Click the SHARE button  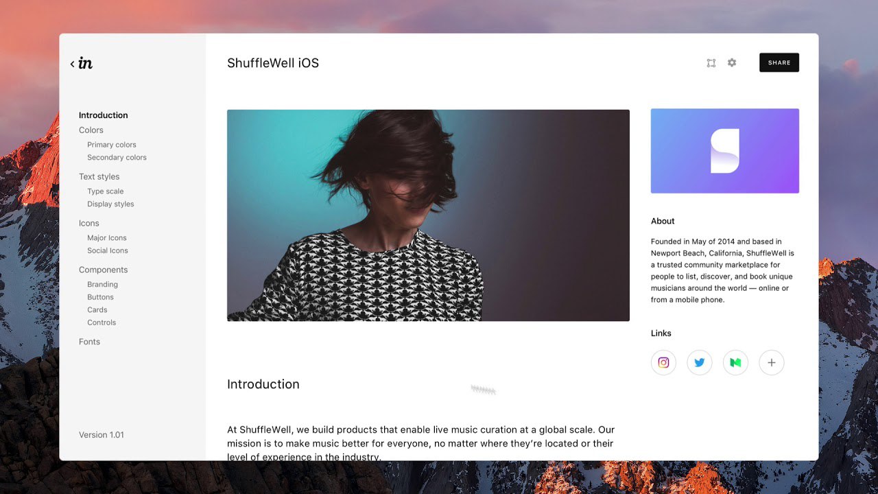779,62
